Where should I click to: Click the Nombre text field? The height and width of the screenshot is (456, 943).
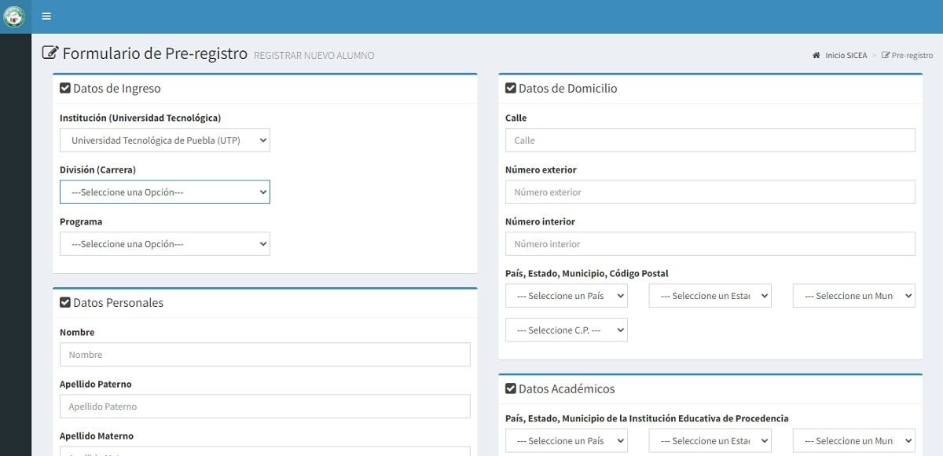coord(265,355)
